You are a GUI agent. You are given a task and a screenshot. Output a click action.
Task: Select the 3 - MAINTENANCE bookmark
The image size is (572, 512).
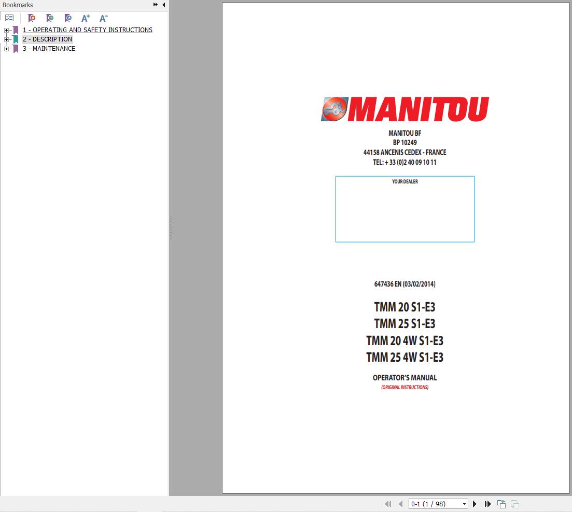49,49
